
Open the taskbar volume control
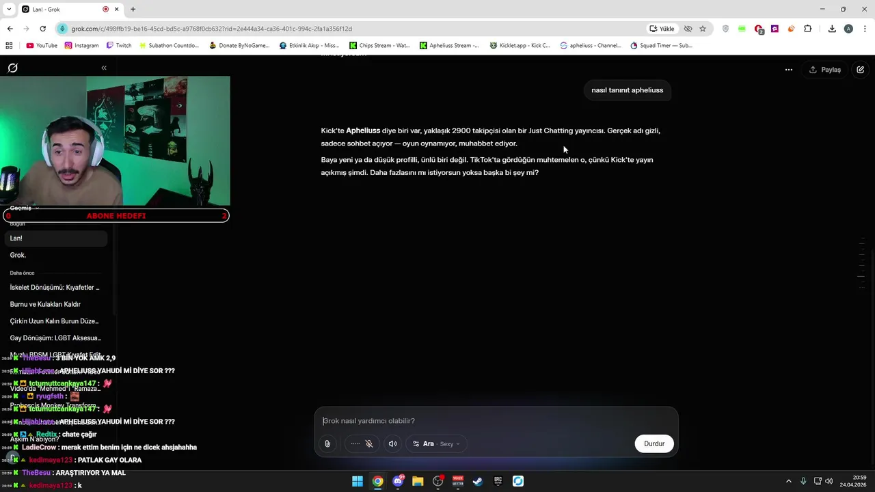(x=829, y=481)
